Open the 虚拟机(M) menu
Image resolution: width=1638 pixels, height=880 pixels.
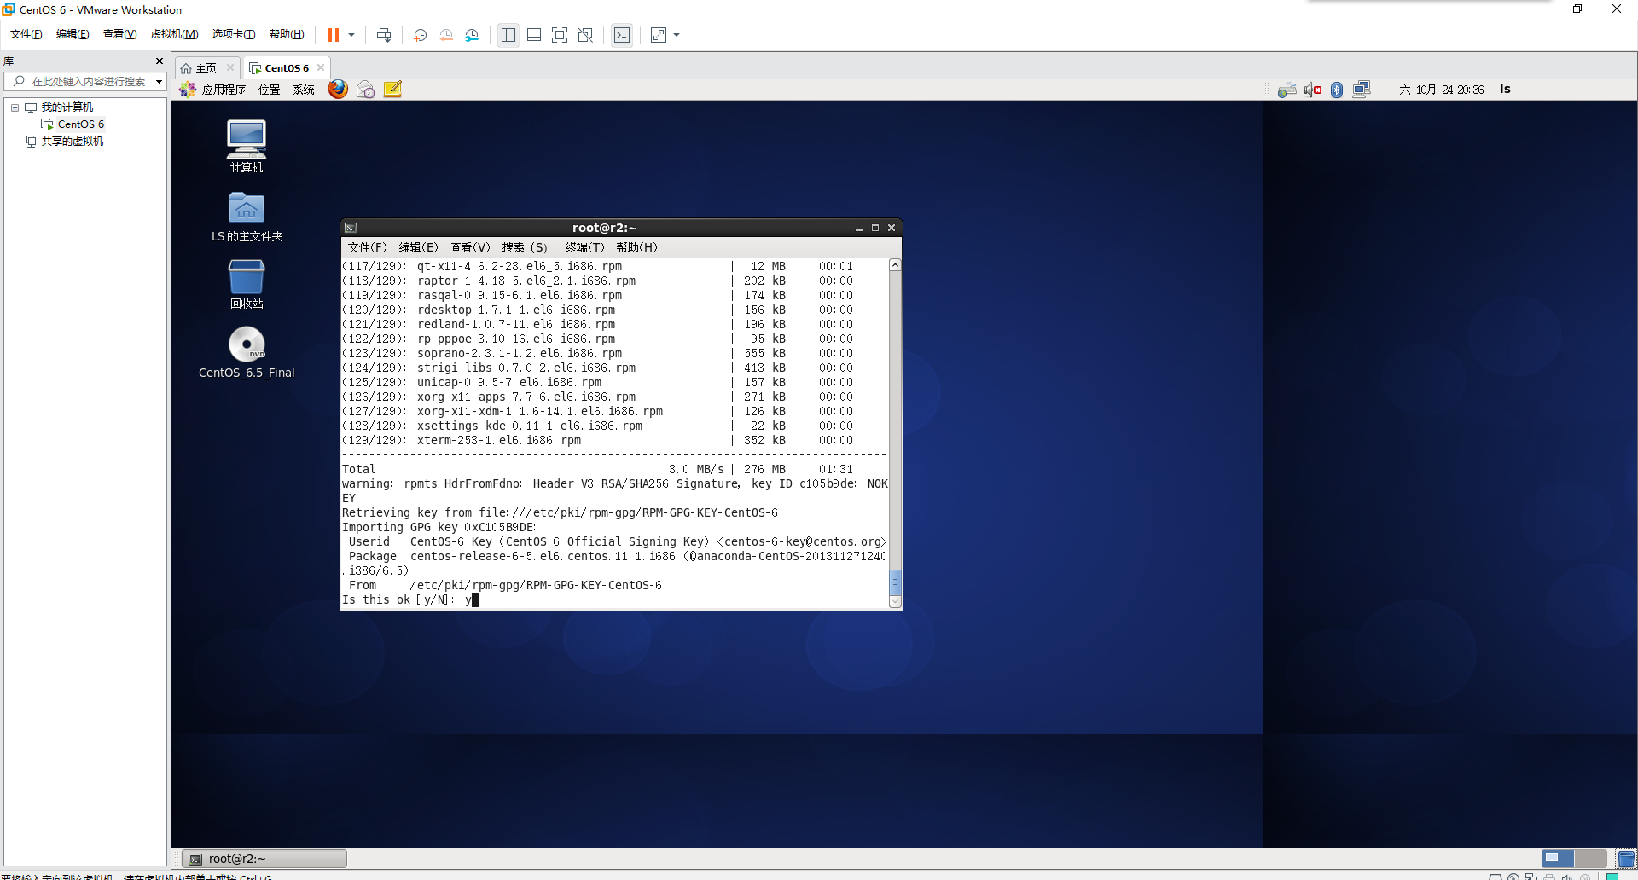tap(174, 33)
